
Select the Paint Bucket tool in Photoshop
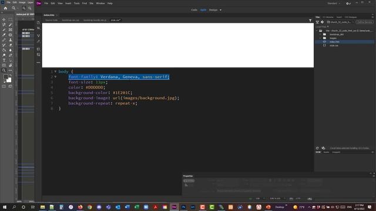click(x=4, y=50)
